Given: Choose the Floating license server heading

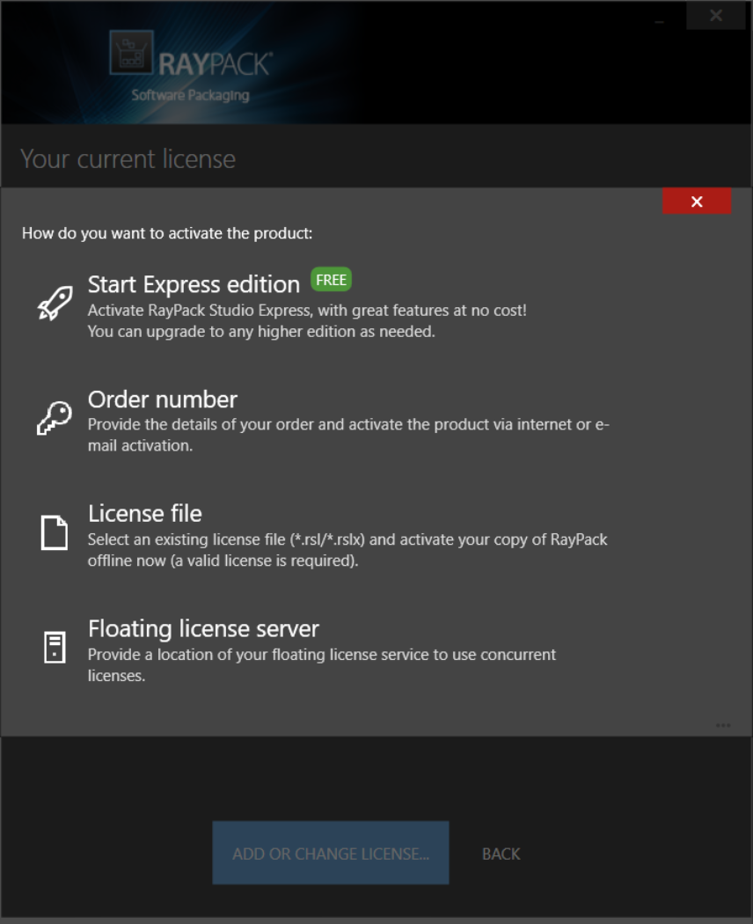Looking at the screenshot, I should pyautogui.click(x=203, y=628).
